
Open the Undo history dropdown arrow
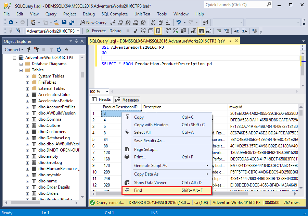[185, 22]
